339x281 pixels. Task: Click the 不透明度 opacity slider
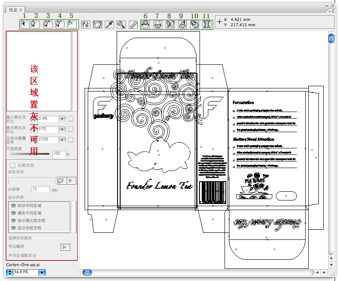click(x=30, y=154)
